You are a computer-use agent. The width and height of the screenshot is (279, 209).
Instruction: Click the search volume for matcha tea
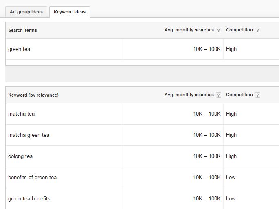(x=207, y=114)
